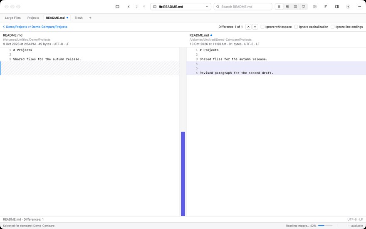Viewport: 366px width, 229px height.
Task: Click the drive icon in path bar
Action: (155, 7)
